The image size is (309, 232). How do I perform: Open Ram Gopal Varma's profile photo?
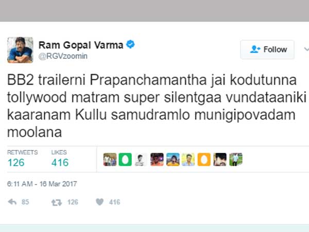[x=20, y=50]
